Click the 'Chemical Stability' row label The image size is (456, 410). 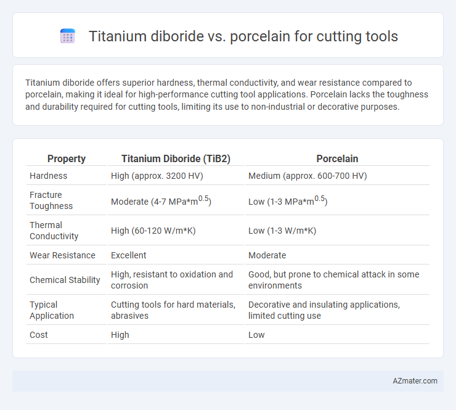(65, 280)
